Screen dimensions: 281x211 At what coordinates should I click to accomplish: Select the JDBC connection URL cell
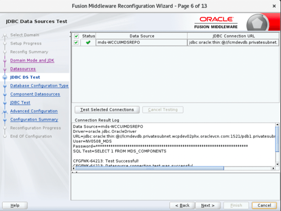(x=233, y=42)
